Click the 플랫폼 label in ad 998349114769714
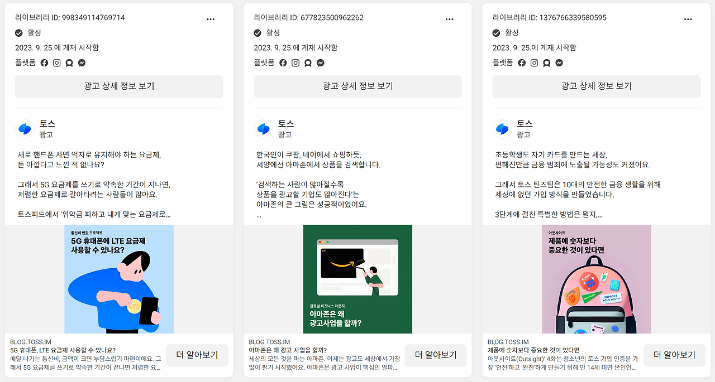The image size is (715, 382). coord(25,63)
